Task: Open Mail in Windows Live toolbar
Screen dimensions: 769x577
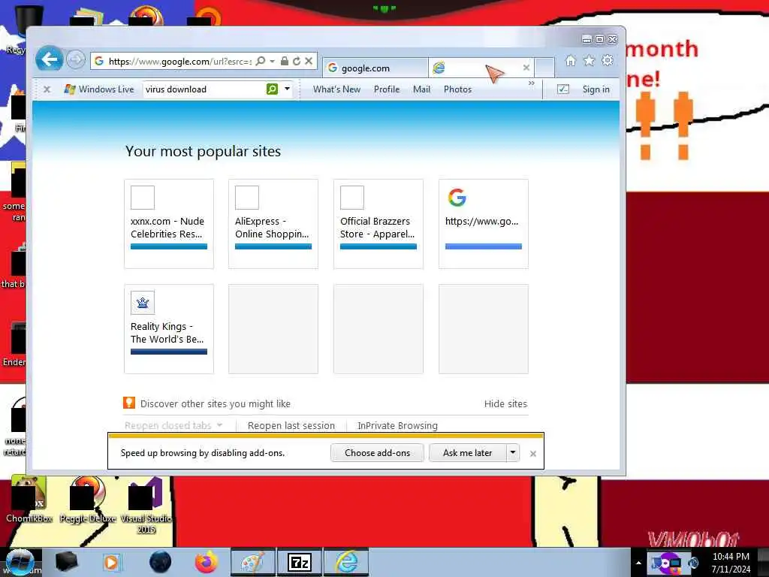Action: tap(422, 89)
